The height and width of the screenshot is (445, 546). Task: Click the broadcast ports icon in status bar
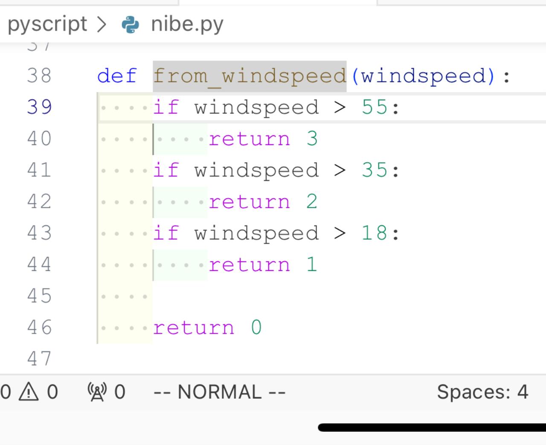click(96, 391)
